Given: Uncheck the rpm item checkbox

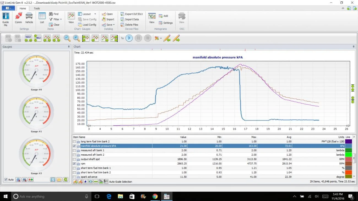Looking at the screenshot, I should pyautogui.click(x=74, y=164).
